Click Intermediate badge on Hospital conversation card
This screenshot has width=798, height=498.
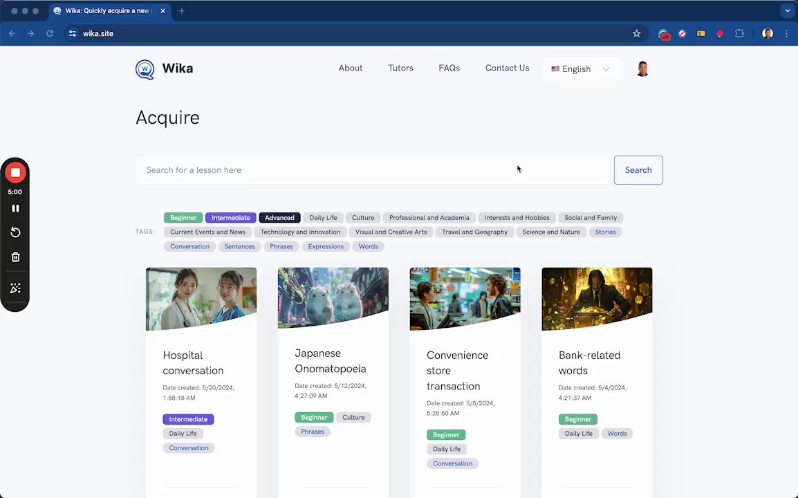188,419
